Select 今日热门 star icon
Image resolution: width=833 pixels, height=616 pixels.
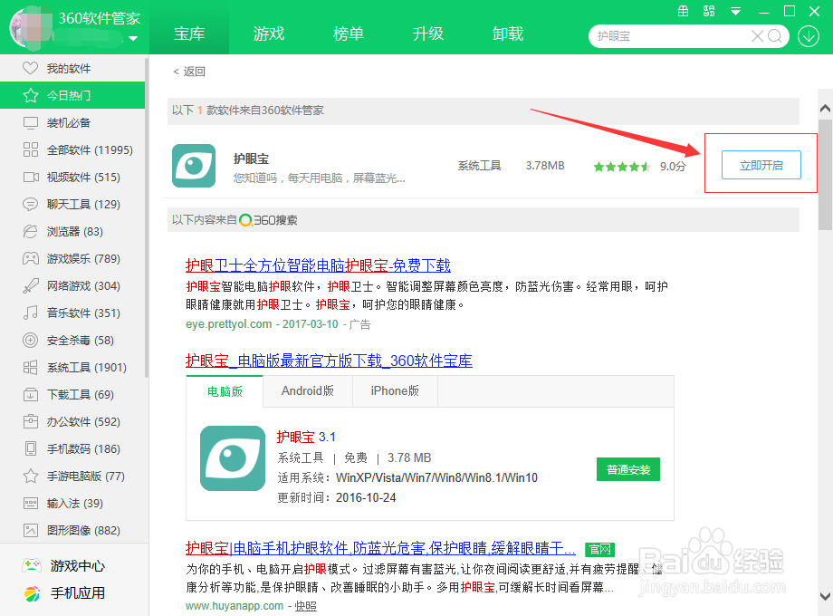click(x=30, y=96)
